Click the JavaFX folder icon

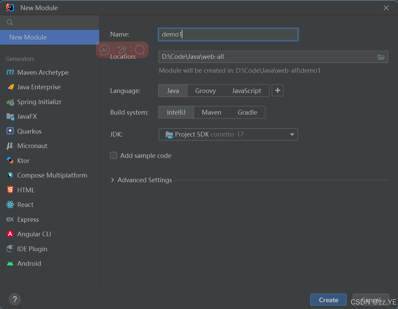[x=10, y=117]
